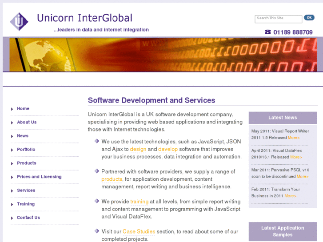Viewport: 323px width, 242px height.
Task: Click the arrow bullet beside Home
Action: coord(12,109)
